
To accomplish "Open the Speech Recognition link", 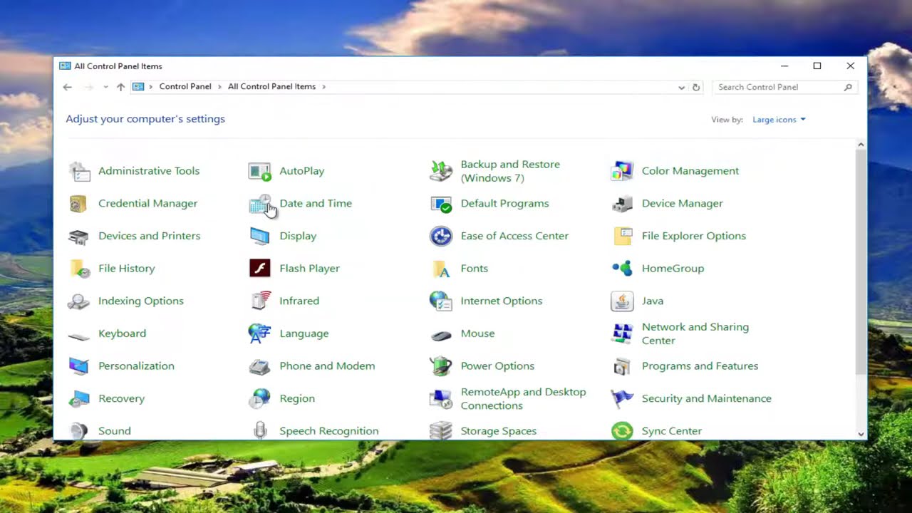I will pyautogui.click(x=329, y=431).
